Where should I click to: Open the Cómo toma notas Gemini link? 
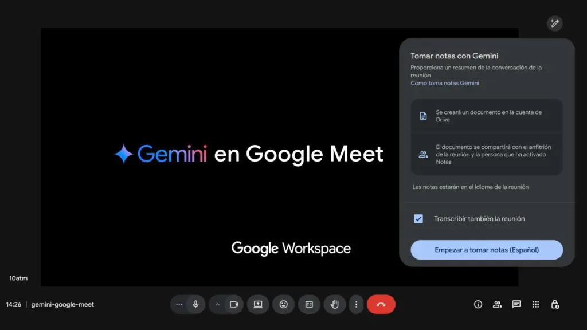click(x=444, y=83)
